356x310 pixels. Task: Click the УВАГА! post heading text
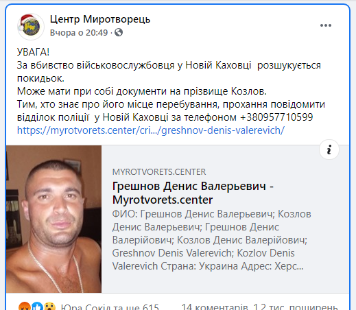33,52
